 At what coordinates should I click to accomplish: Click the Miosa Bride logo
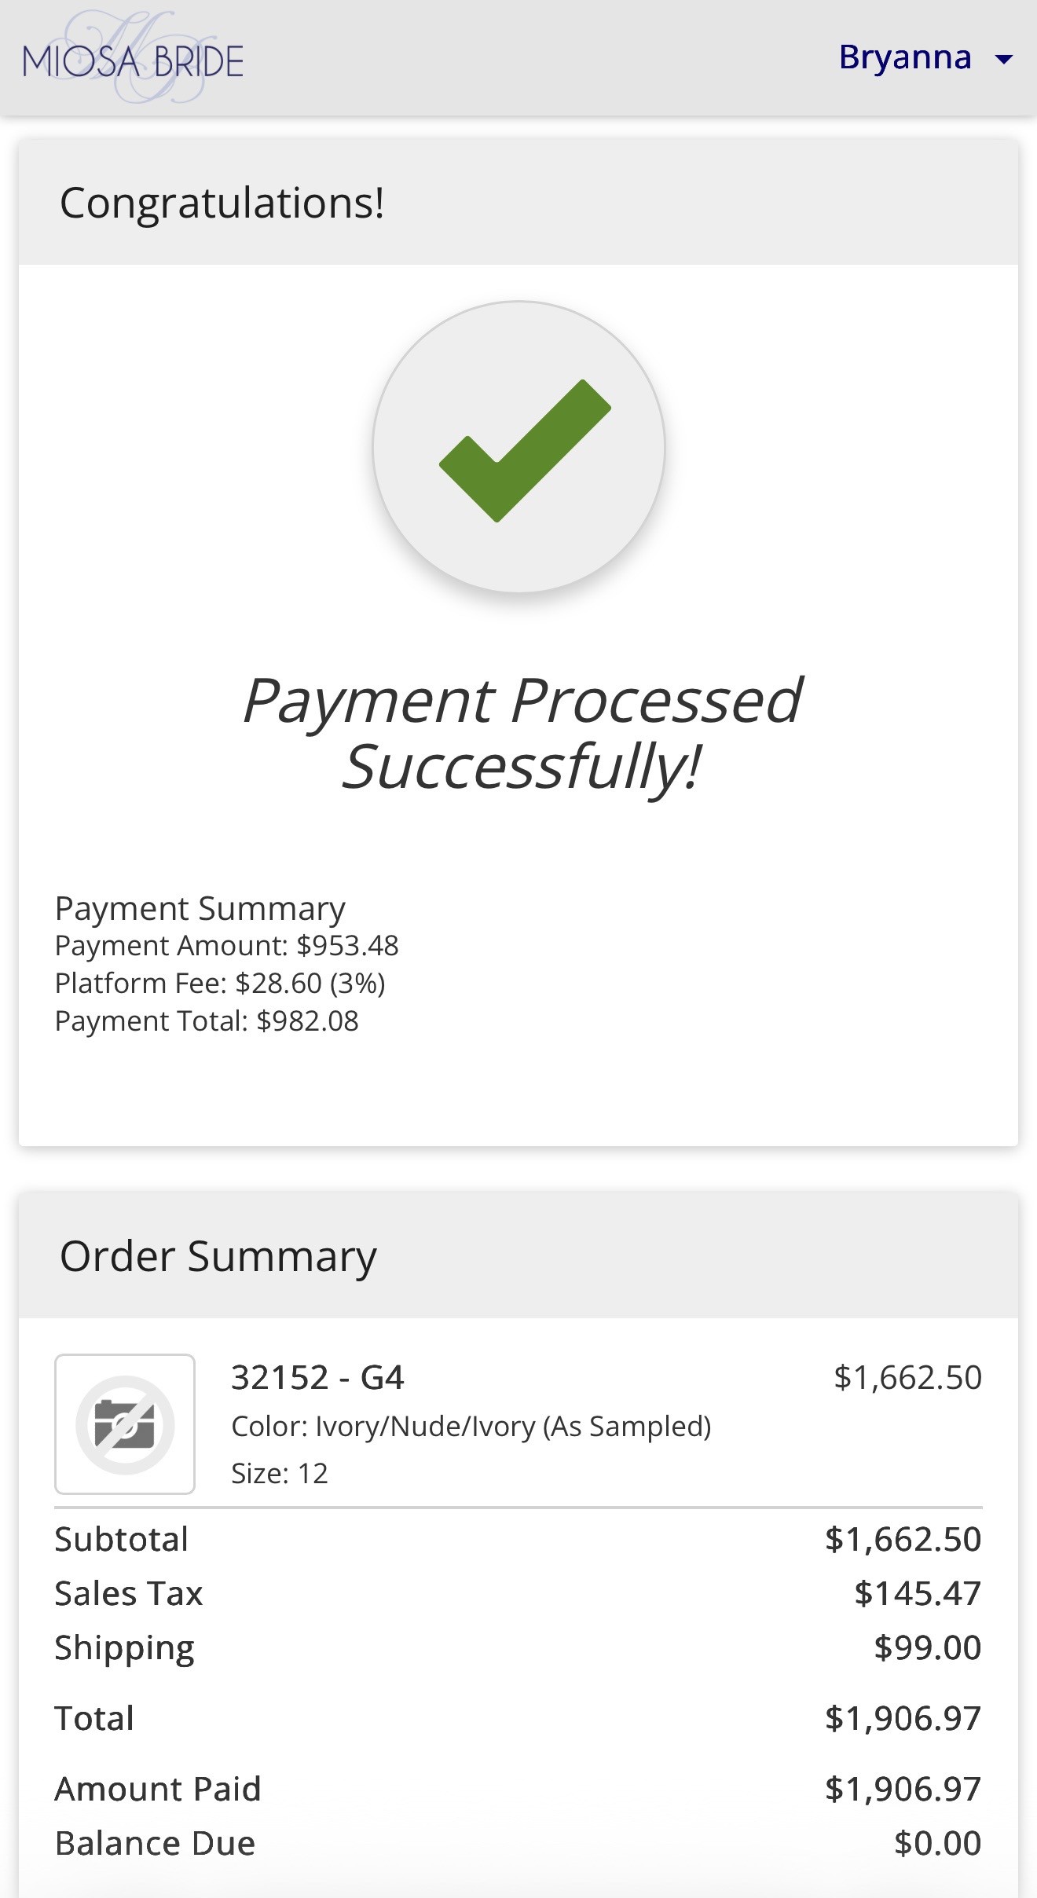coord(133,60)
